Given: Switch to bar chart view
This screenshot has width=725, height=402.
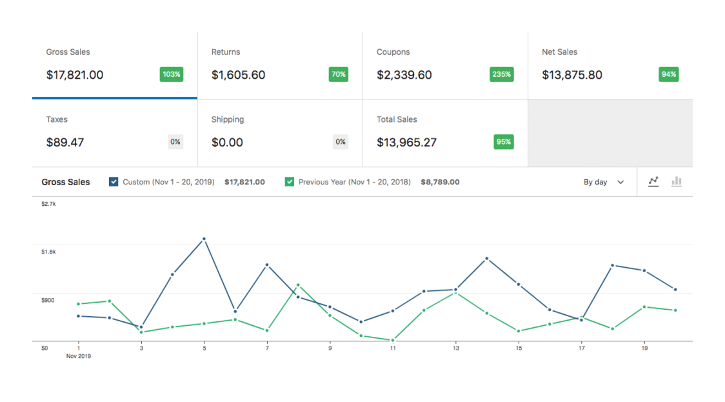Looking at the screenshot, I should [x=676, y=182].
